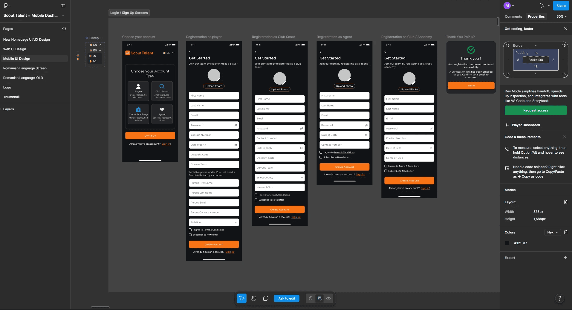Click password eye icon in player form

point(235,125)
